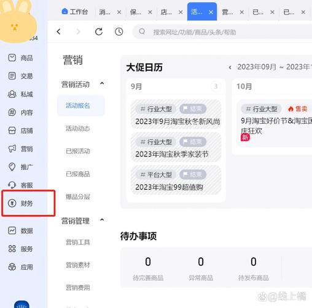Open 爆品分层 in the menu
Viewport: 312px width, 308px height.
click(x=78, y=197)
